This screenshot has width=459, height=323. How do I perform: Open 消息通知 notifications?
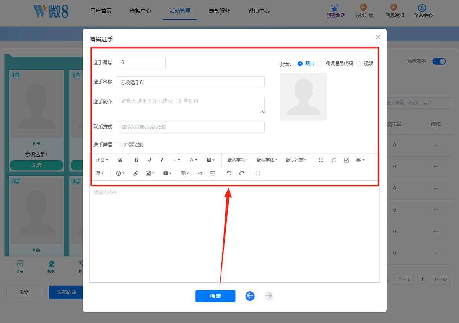[394, 11]
